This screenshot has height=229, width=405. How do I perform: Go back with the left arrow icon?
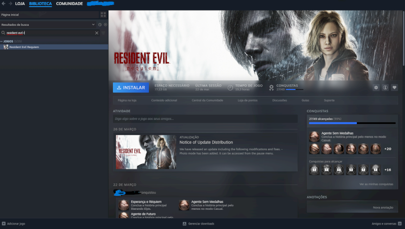(4, 4)
